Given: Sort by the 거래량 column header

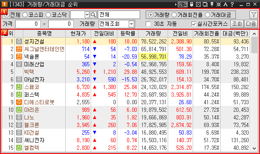Looking at the screenshot, I should click(153, 34).
